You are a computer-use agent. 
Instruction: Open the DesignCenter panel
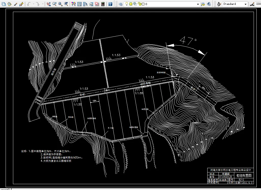79,4
